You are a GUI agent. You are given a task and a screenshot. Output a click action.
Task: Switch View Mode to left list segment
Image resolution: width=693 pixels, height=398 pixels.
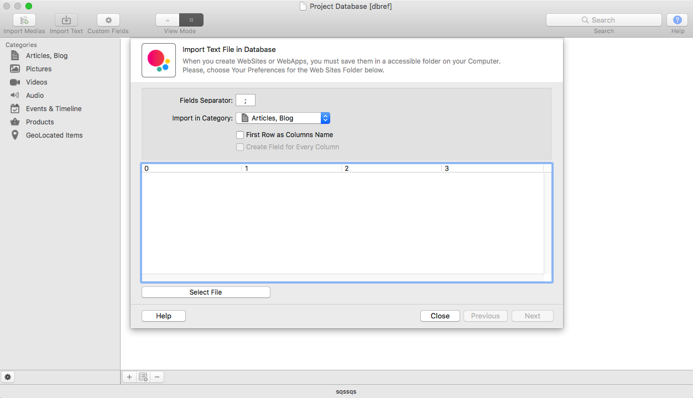[x=168, y=20]
